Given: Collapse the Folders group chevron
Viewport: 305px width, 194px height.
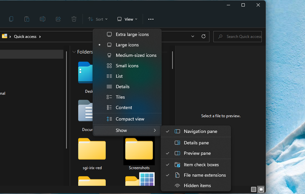Looking at the screenshot, I should (x=74, y=52).
